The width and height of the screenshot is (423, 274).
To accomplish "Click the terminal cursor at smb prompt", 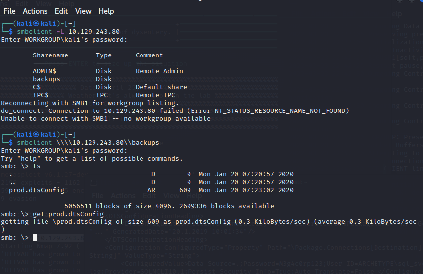I will (36, 238).
